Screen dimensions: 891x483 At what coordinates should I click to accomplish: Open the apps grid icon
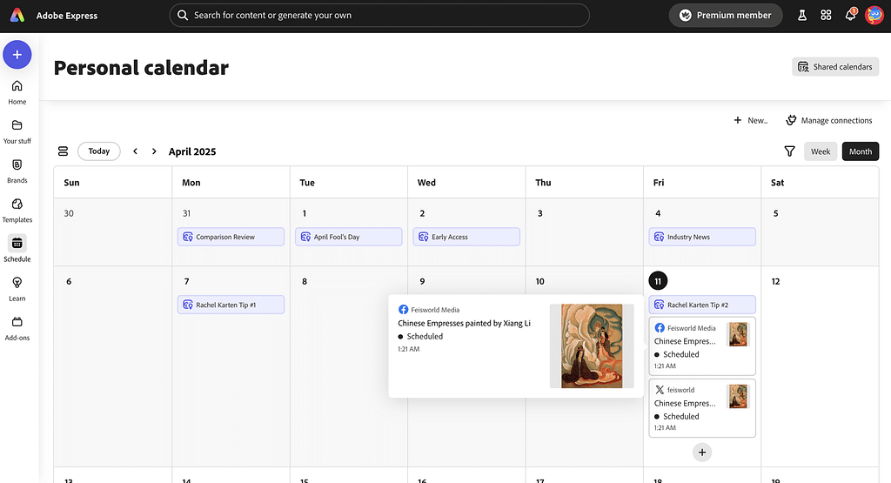coord(827,16)
